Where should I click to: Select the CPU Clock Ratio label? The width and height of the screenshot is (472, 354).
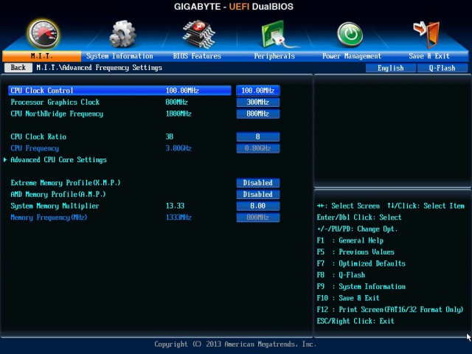[x=38, y=136]
